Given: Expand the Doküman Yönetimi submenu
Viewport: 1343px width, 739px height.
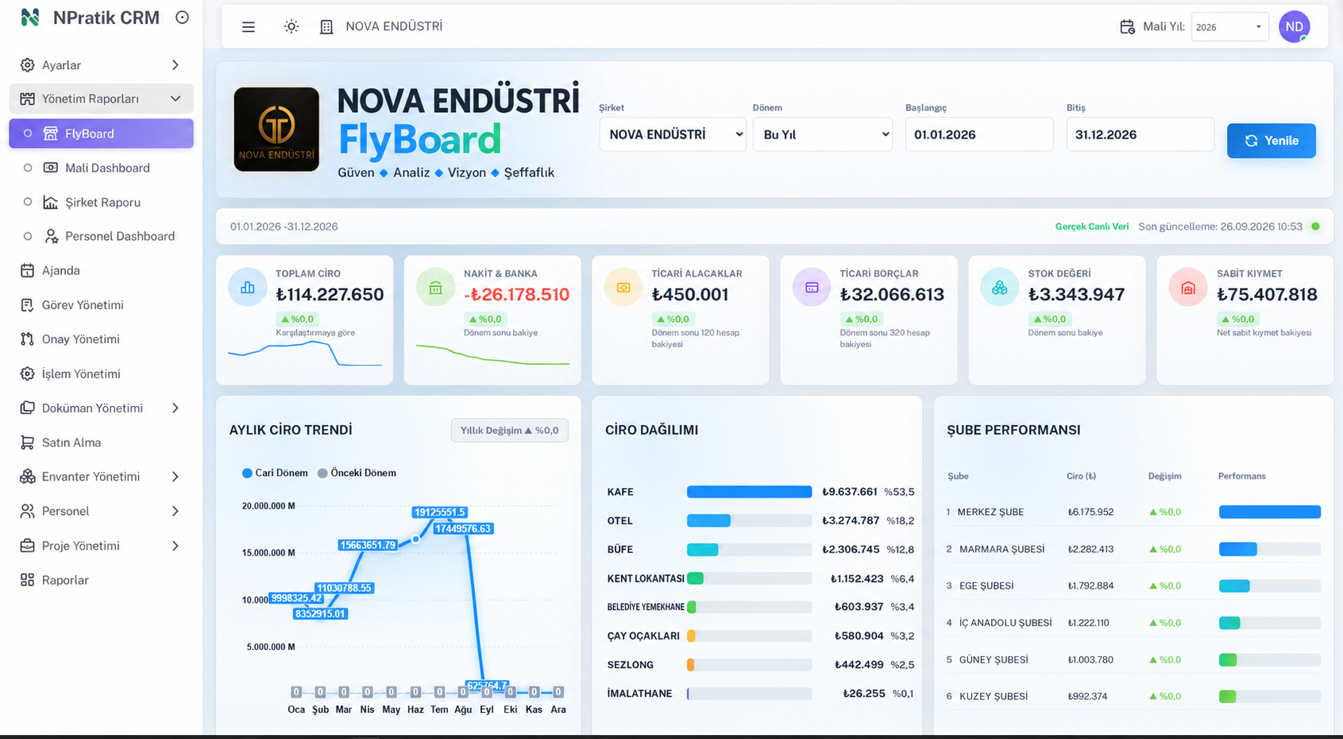Looking at the screenshot, I should pos(176,408).
